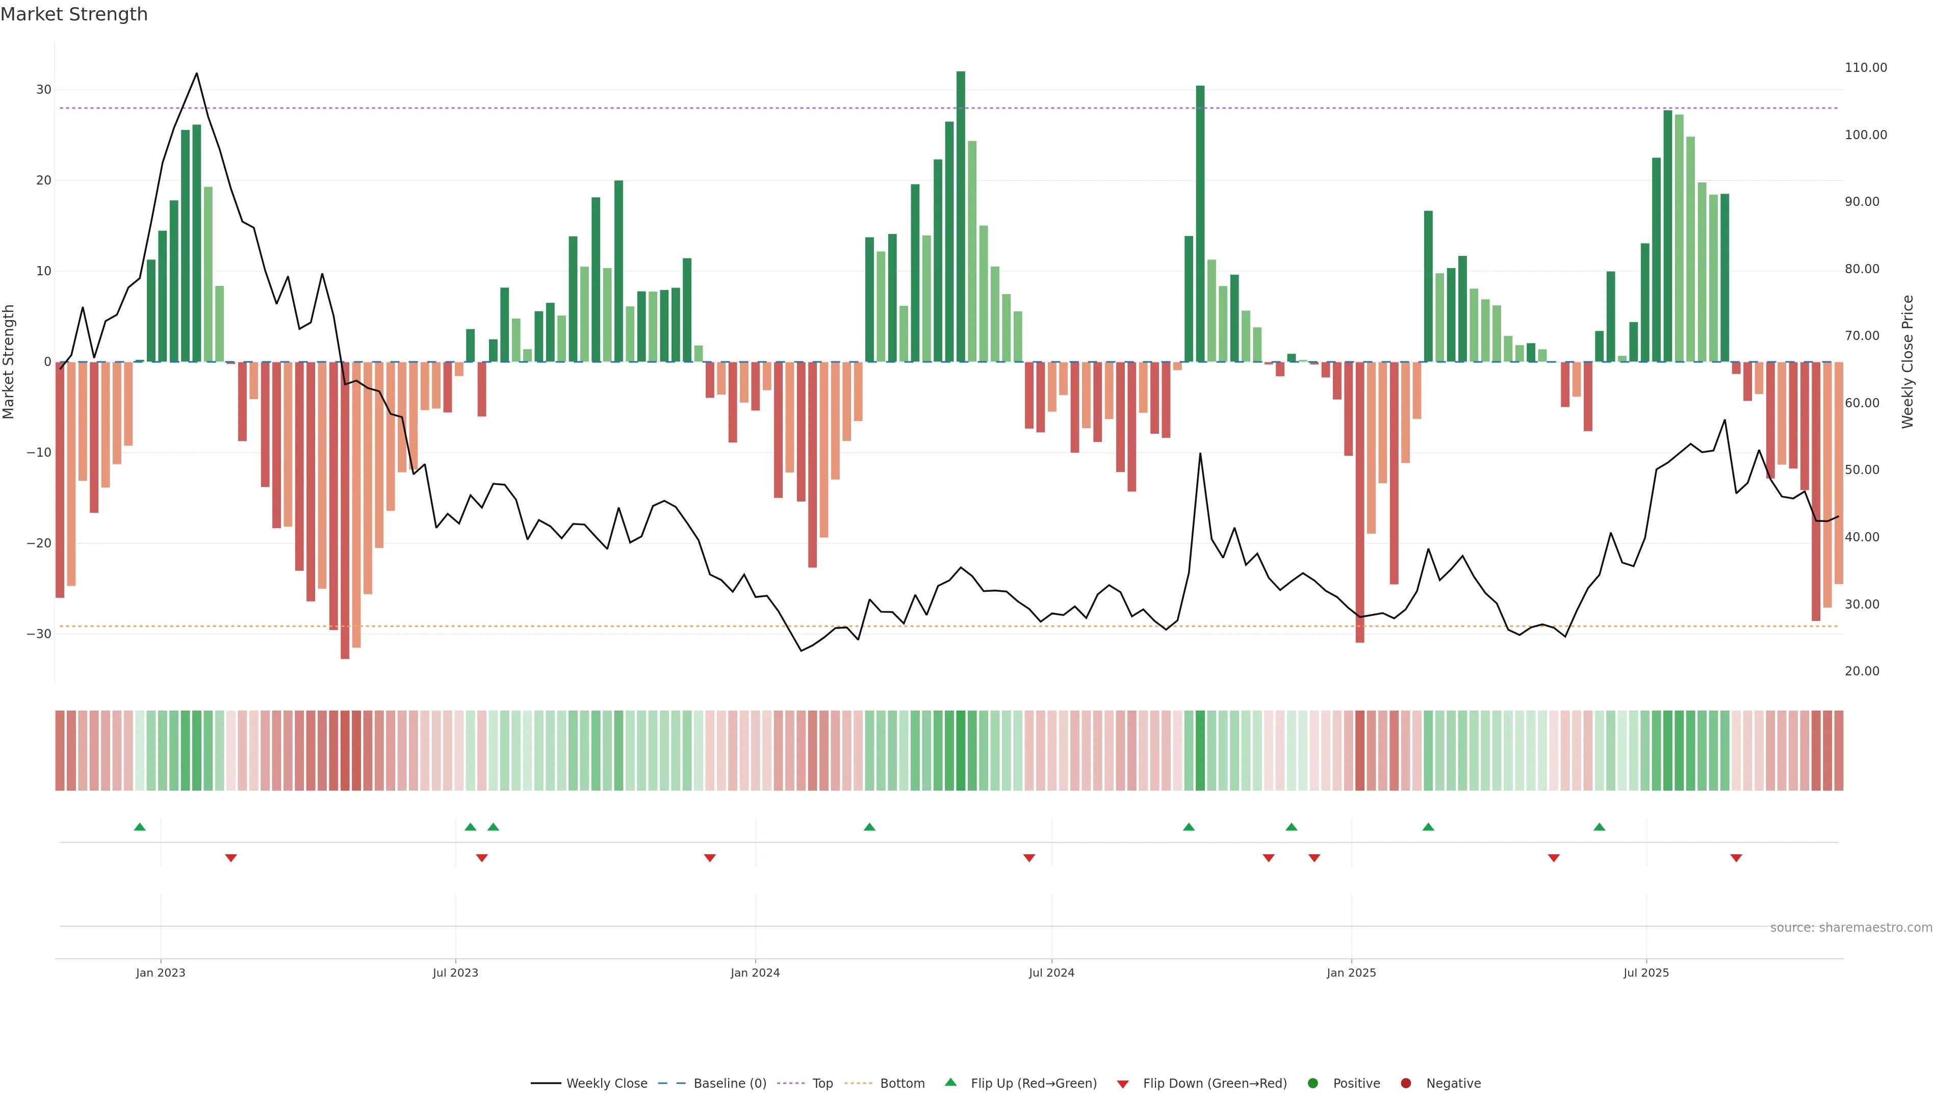This screenshot has height=1101, width=1958.
Task: Click the green flip-up triangle after Jan 2025
Action: point(1428,827)
